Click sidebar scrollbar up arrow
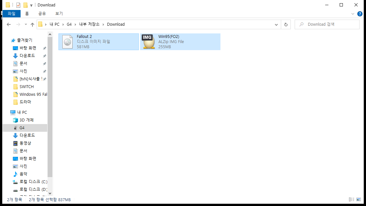 [50, 35]
